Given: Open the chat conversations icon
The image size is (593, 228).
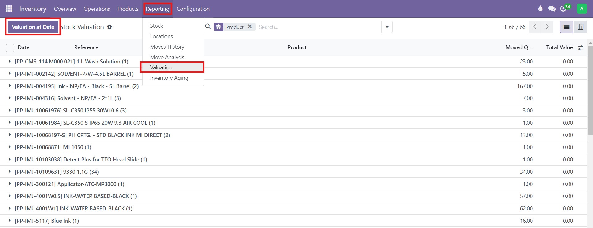Looking at the screenshot, I should tap(552, 9).
